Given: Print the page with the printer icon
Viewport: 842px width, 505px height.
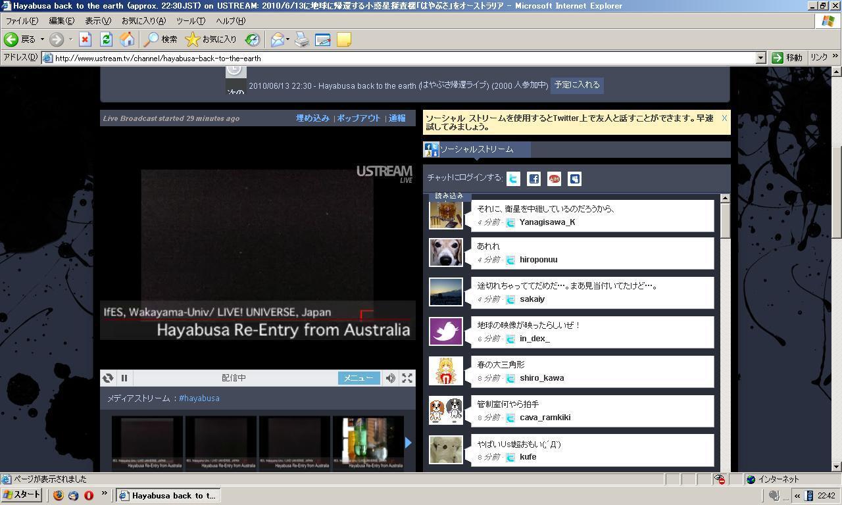Looking at the screenshot, I should [x=302, y=39].
